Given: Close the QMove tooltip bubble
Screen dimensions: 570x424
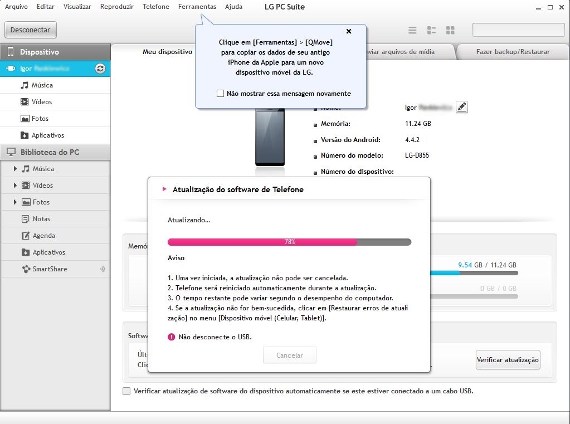Looking at the screenshot, I should tap(349, 31).
